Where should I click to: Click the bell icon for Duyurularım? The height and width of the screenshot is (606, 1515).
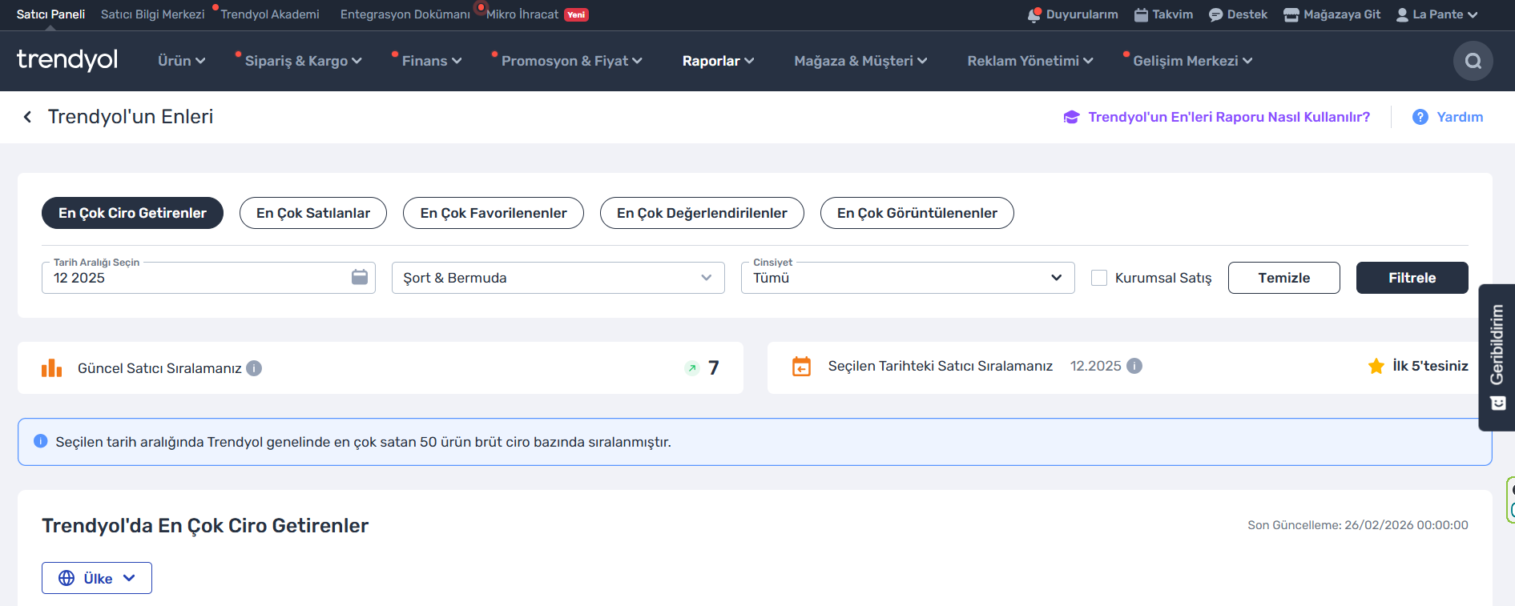click(x=1034, y=14)
